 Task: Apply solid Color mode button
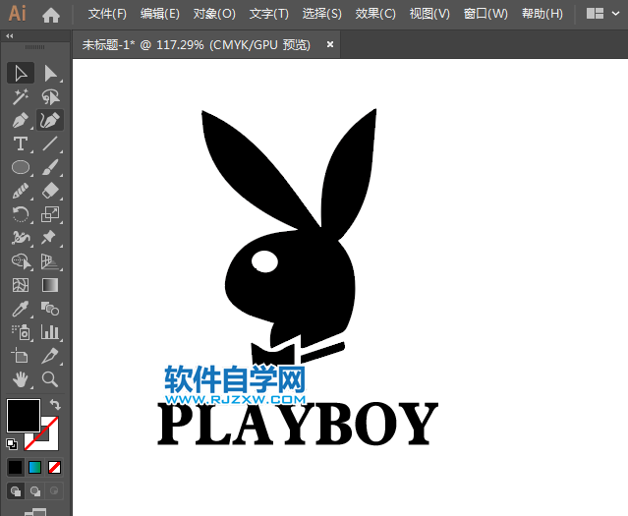click(x=16, y=468)
